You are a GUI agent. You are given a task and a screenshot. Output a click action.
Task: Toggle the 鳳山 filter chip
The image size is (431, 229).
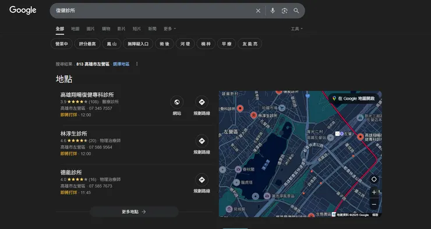[112, 44]
